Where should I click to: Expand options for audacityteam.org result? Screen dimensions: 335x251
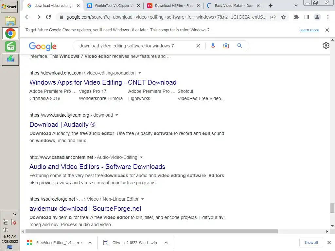(x=117, y=115)
